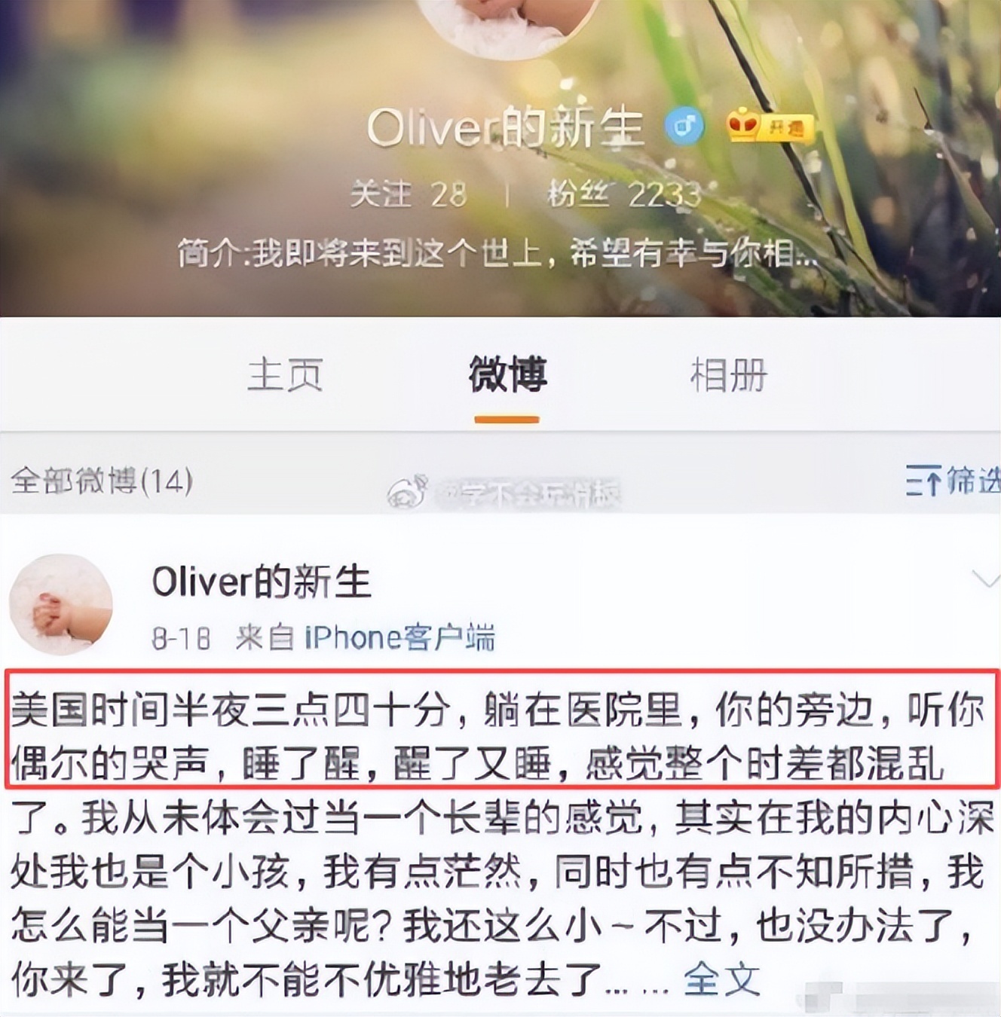Screen dimensions: 1001x1017
Task: Tap the Oliver的新生 profile title
Action: click(505, 127)
